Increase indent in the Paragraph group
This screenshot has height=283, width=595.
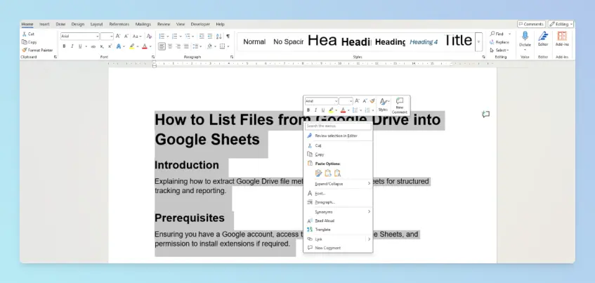point(210,37)
